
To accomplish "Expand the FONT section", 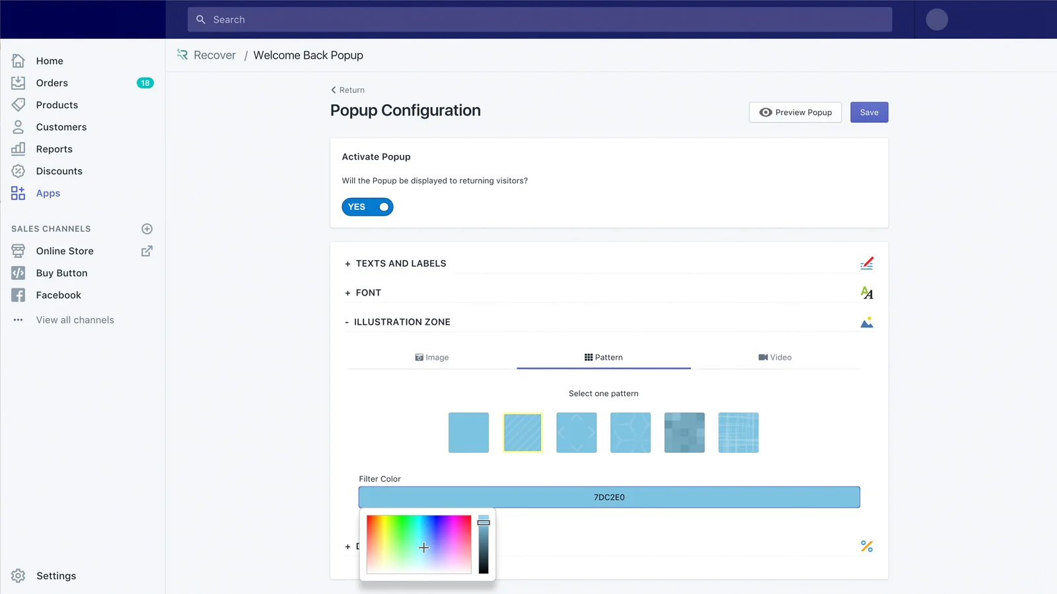I will (363, 293).
